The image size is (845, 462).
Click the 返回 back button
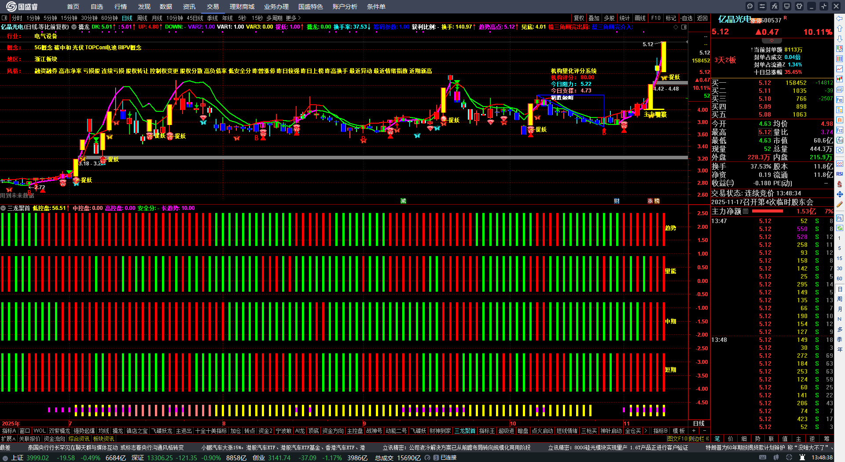(702, 18)
